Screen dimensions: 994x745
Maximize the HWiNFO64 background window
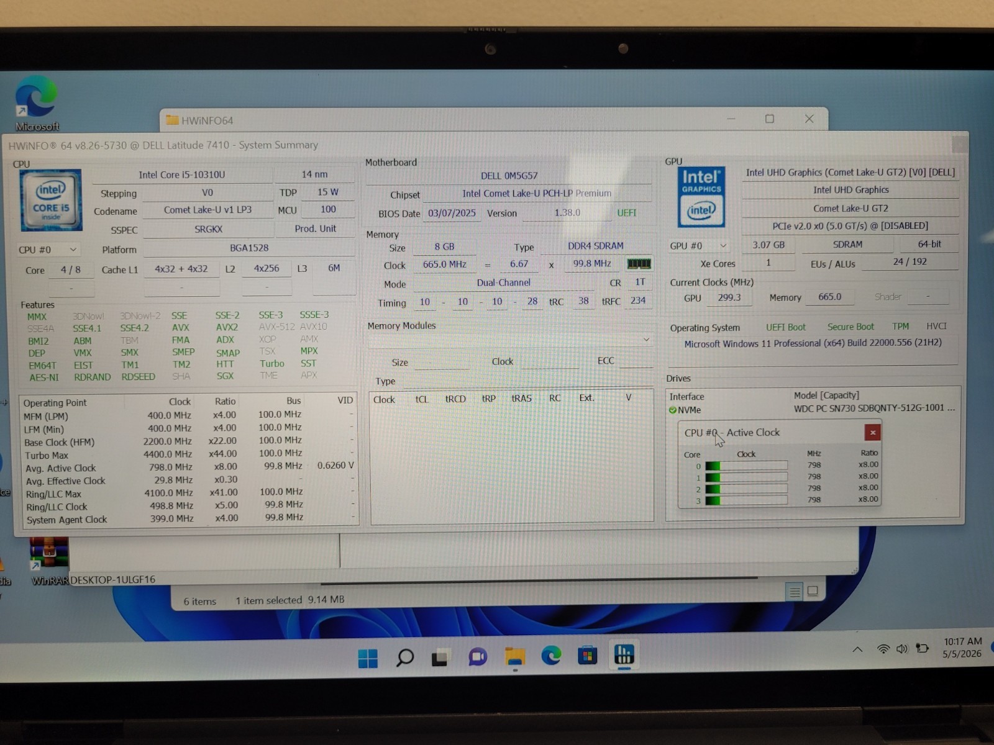click(x=770, y=119)
